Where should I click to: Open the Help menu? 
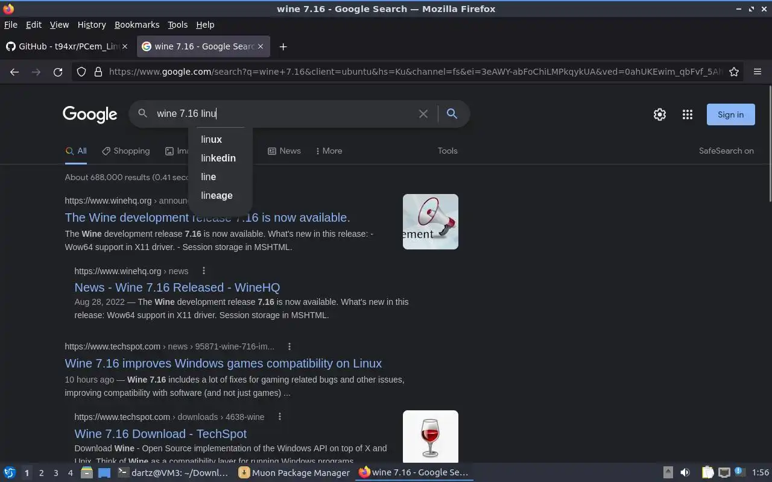[x=205, y=25]
